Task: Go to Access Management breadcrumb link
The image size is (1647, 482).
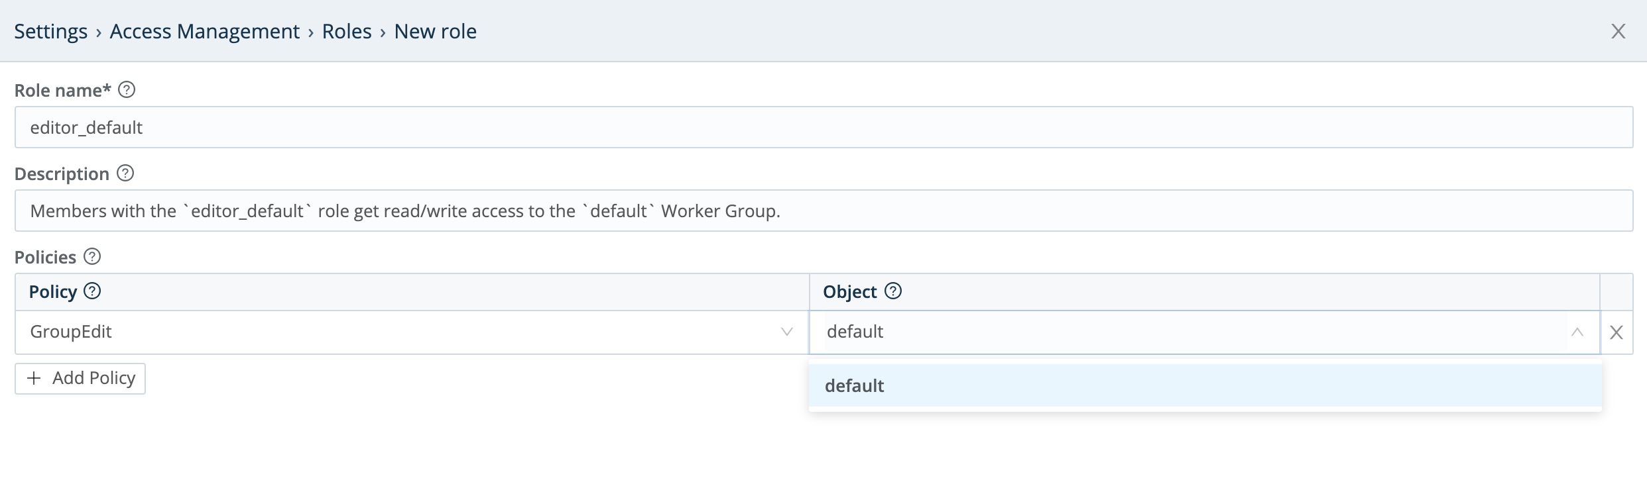Action: 204,30
